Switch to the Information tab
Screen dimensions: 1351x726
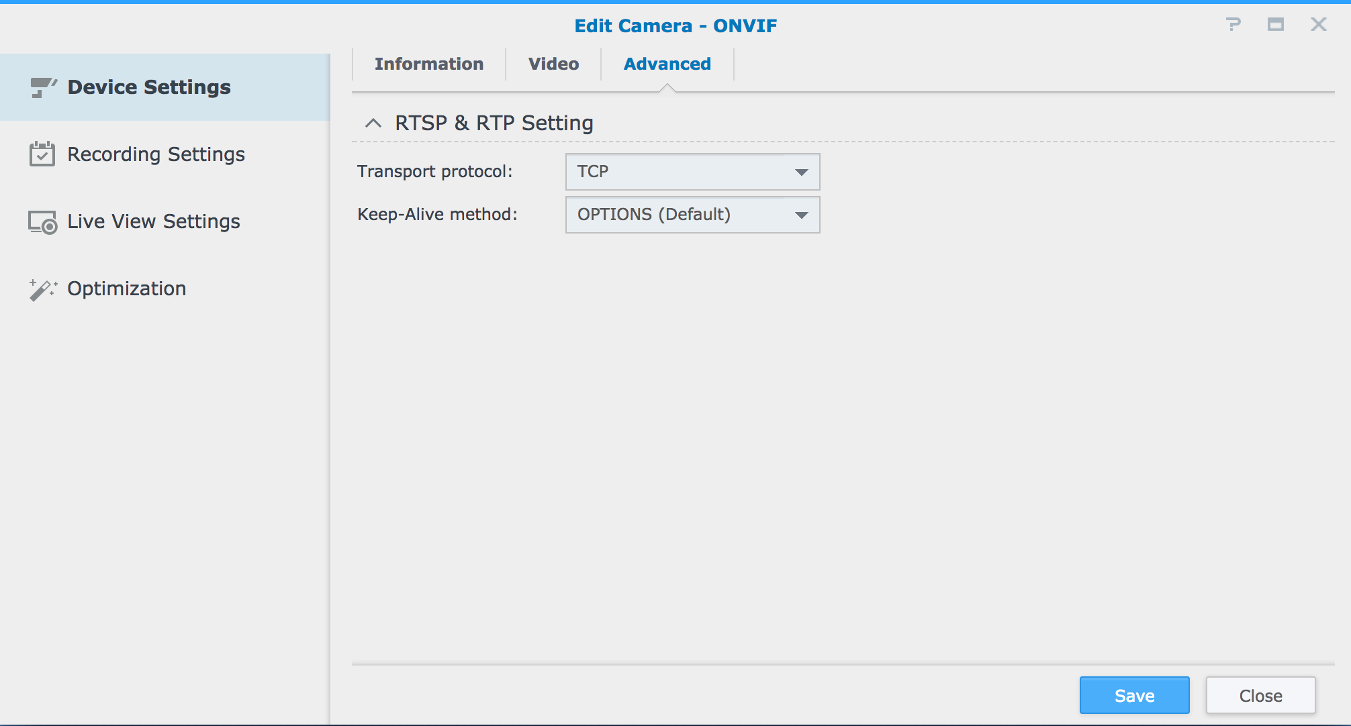tap(429, 64)
